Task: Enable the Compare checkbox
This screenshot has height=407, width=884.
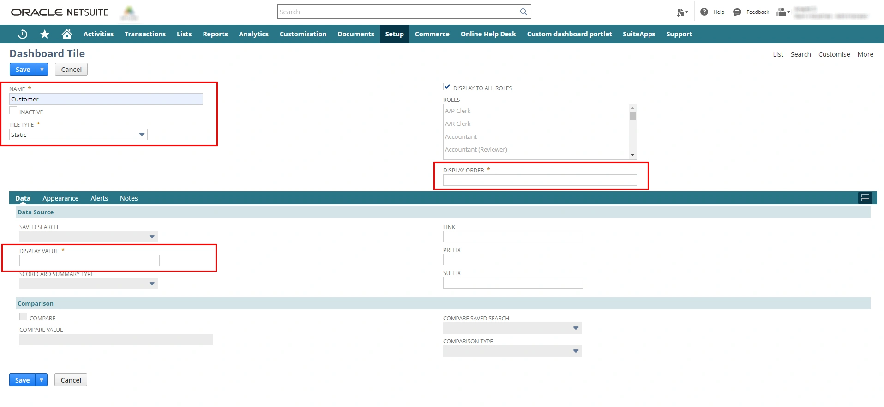Action: pyautogui.click(x=23, y=317)
